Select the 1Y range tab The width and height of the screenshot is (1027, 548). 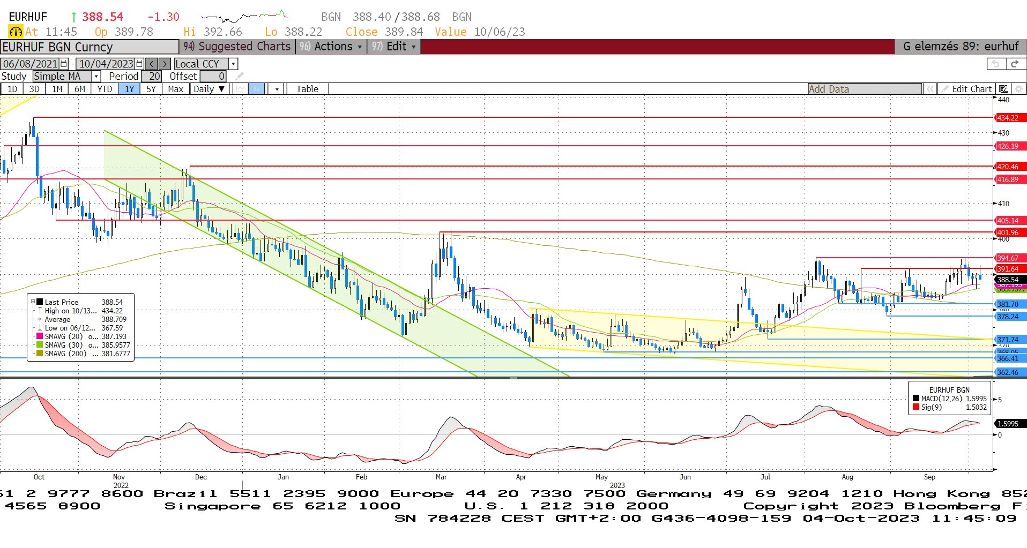(129, 89)
